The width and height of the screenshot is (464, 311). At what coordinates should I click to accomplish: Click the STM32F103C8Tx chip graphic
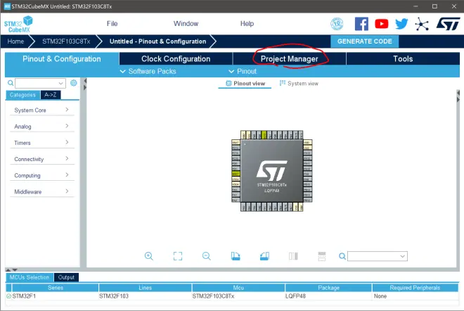pos(272,171)
